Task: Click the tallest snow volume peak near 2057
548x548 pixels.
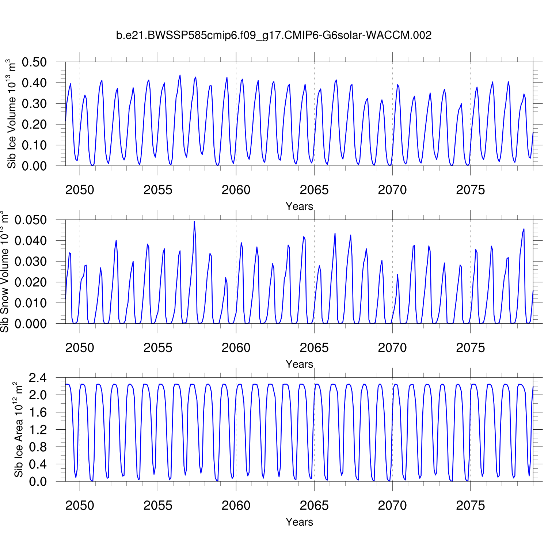Action: [x=194, y=222]
